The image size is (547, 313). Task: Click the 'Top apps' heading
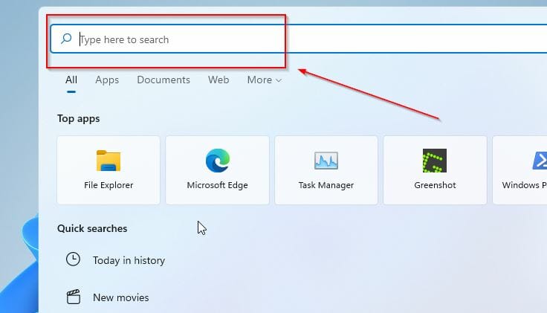pyautogui.click(x=79, y=119)
